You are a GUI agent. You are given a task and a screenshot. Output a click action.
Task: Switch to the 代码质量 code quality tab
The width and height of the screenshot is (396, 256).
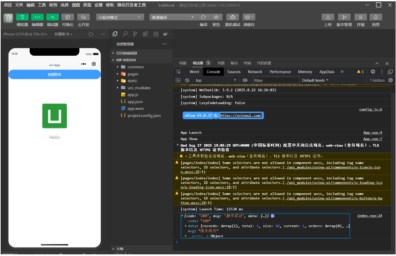click(264, 63)
